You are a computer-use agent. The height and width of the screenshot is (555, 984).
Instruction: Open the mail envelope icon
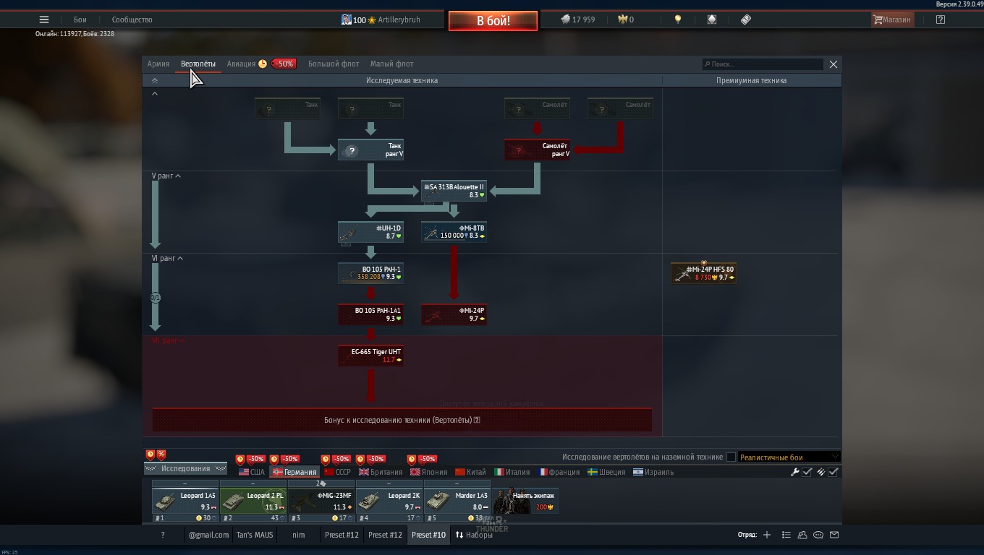coord(834,535)
